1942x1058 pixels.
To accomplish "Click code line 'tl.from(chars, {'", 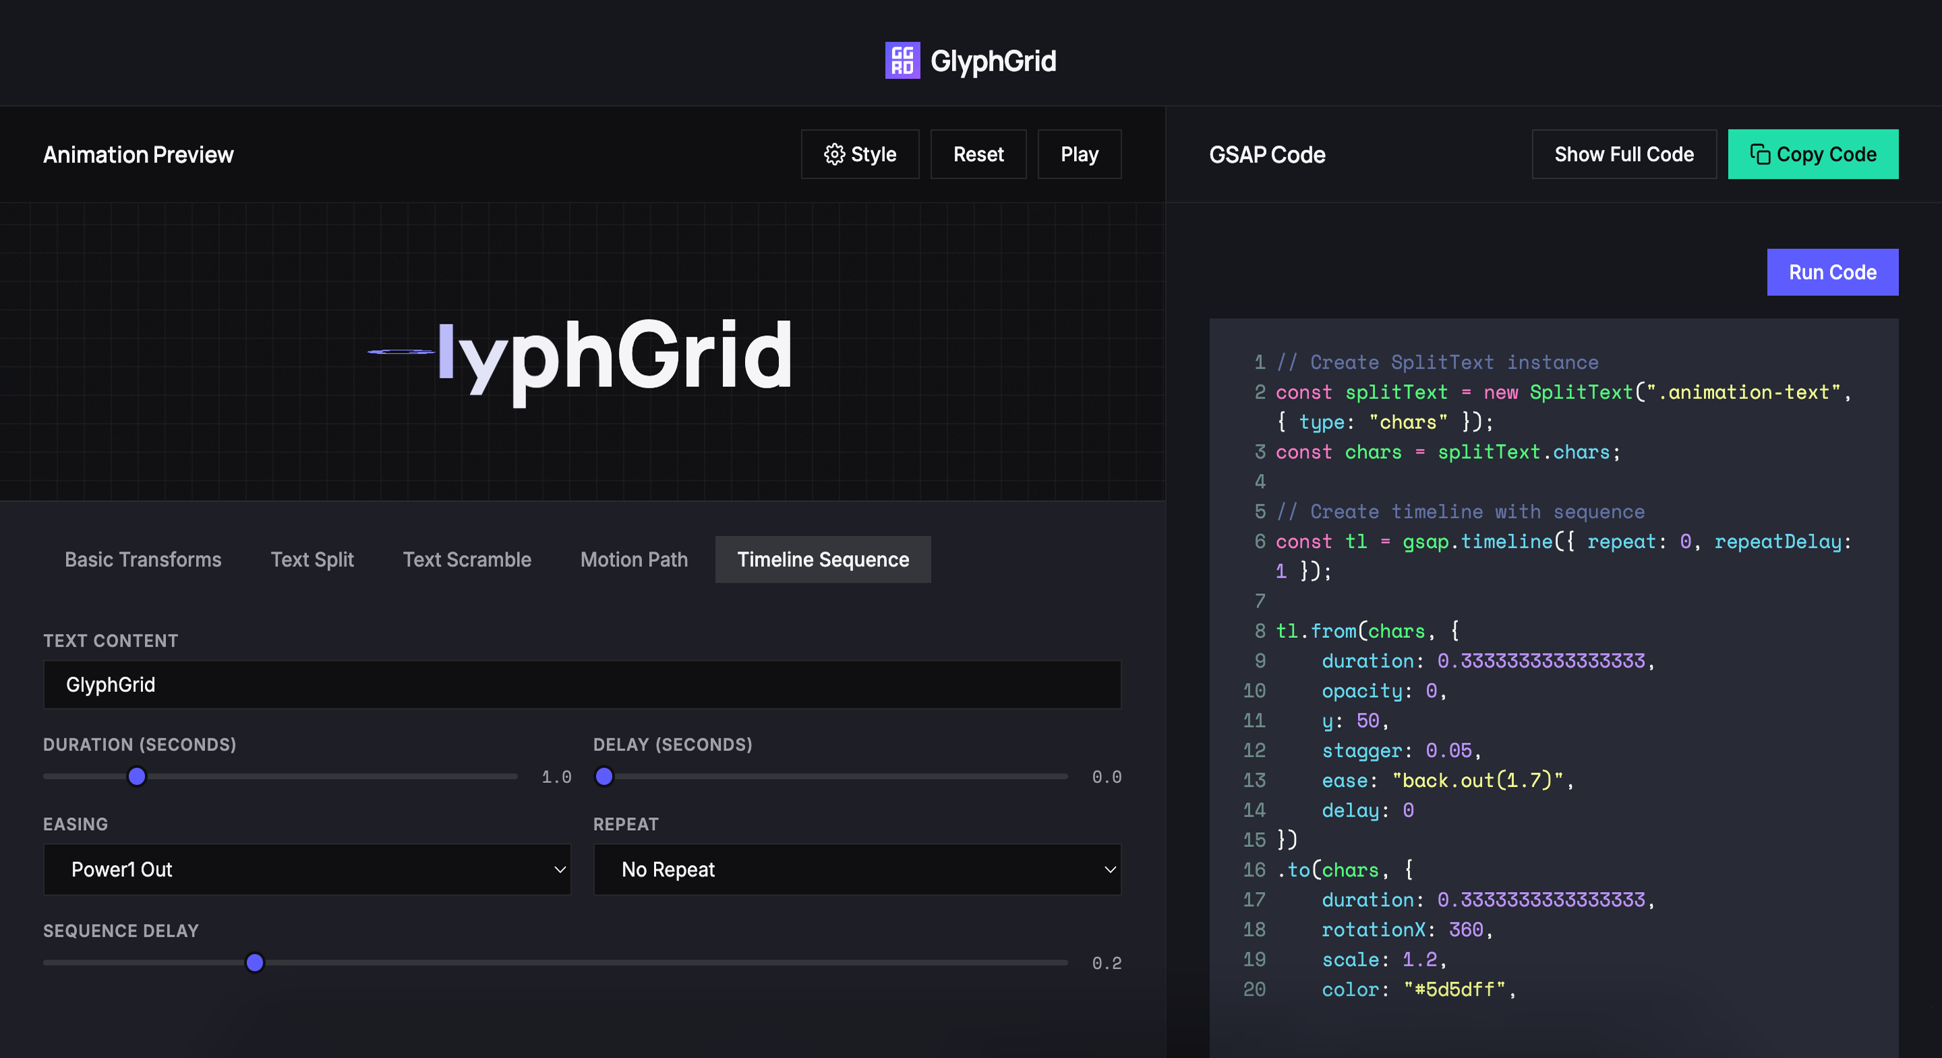I will pos(1367,631).
